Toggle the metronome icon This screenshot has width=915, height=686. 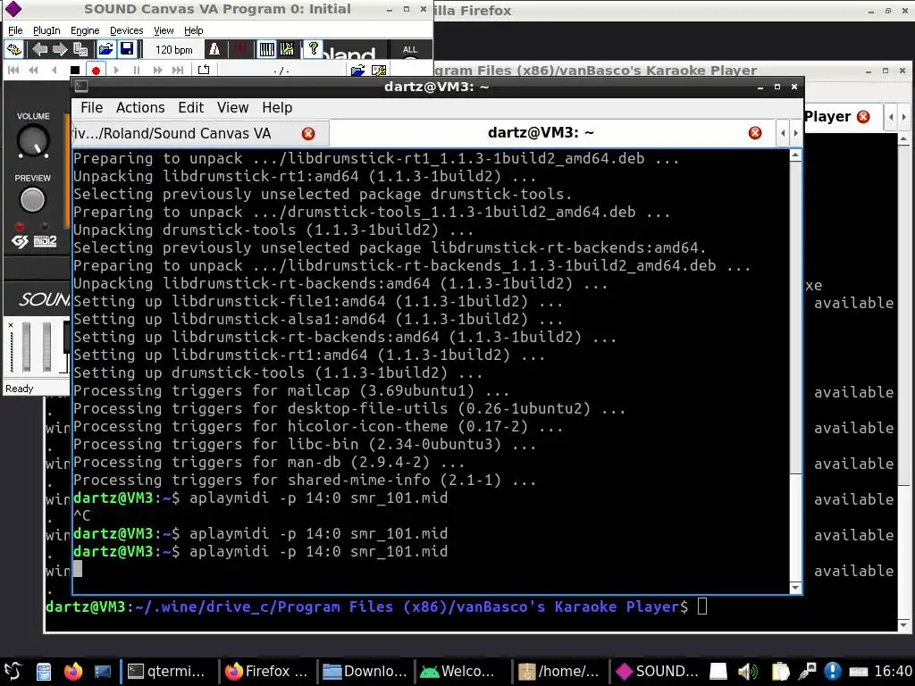tap(214, 50)
